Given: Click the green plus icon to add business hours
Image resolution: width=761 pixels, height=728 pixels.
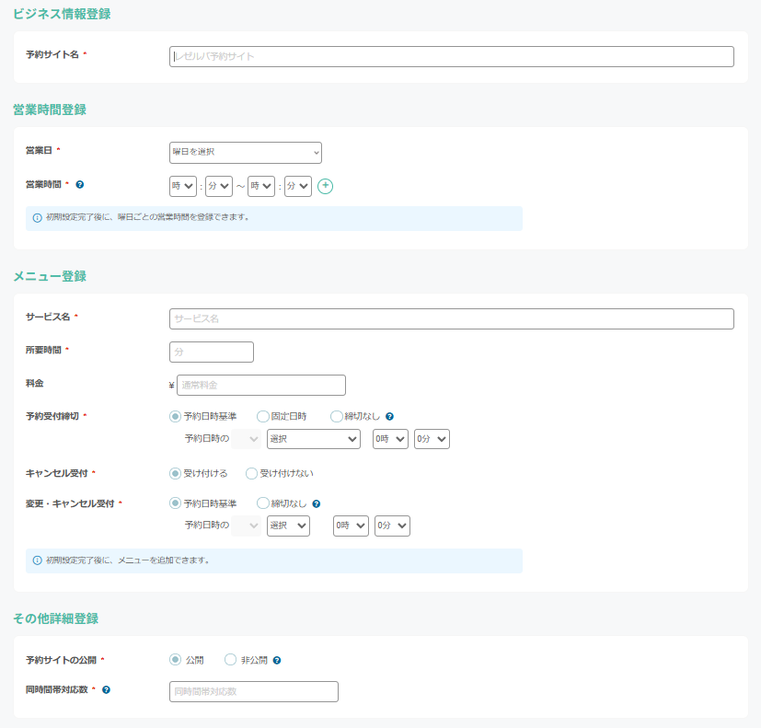Looking at the screenshot, I should (x=325, y=186).
